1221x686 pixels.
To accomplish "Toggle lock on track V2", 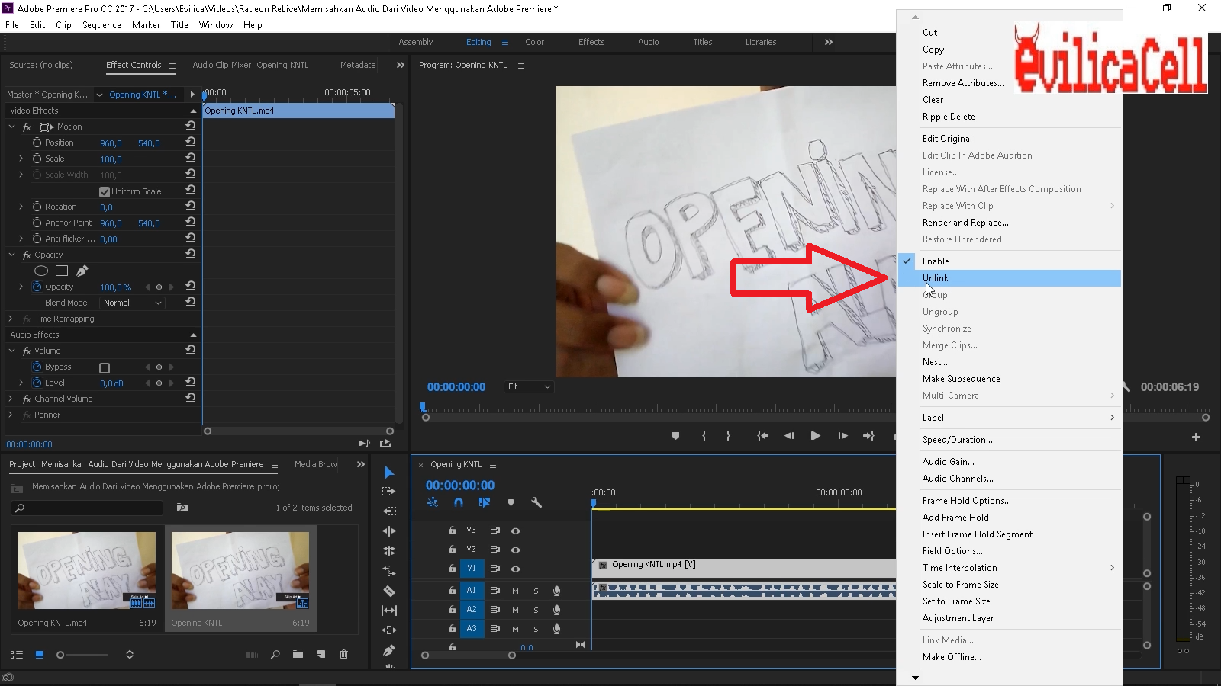I will [453, 550].
